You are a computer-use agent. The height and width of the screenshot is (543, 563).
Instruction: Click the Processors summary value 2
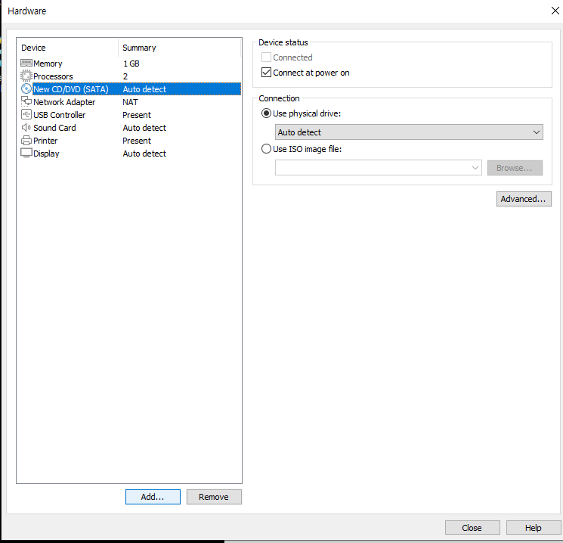pos(125,76)
